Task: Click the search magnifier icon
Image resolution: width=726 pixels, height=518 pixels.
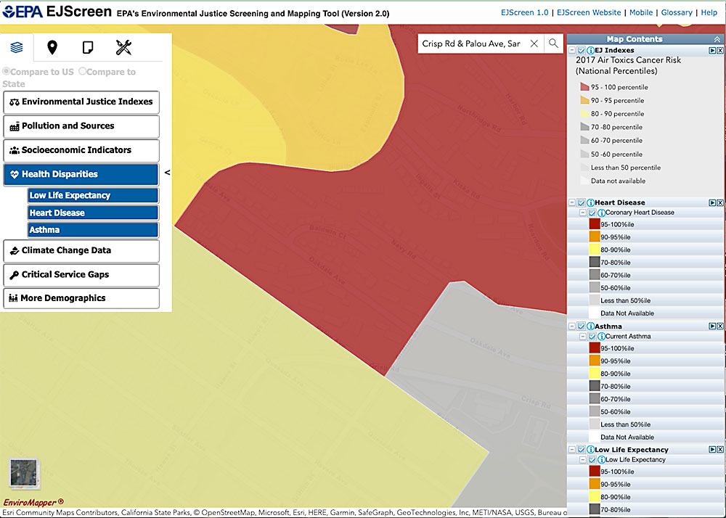Action: click(553, 44)
